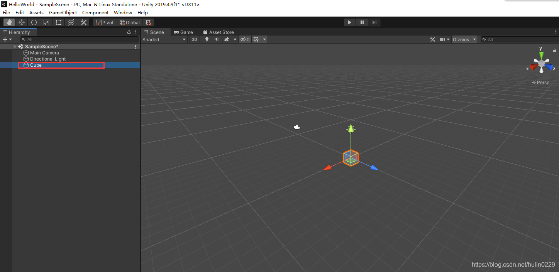
Task: Open the Component menu
Action: (95, 13)
